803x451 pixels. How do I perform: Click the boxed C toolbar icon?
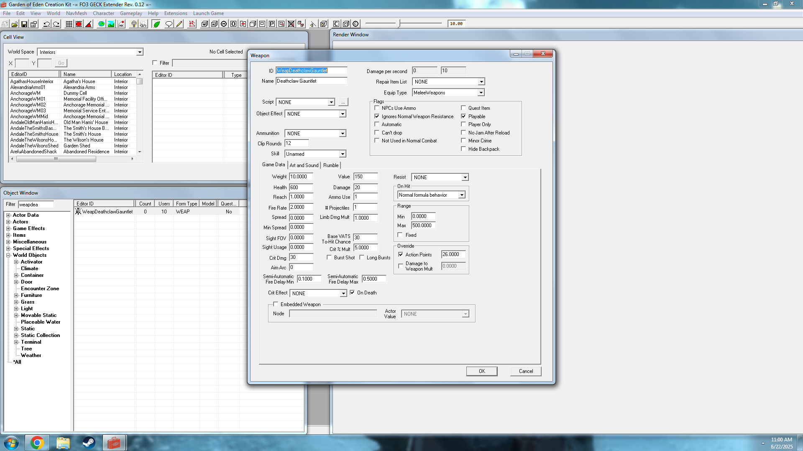click(x=336, y=24)
